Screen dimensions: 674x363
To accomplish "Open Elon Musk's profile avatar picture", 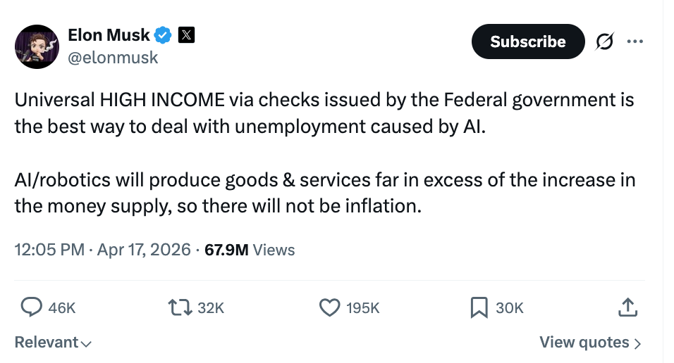I will [37, 46].
